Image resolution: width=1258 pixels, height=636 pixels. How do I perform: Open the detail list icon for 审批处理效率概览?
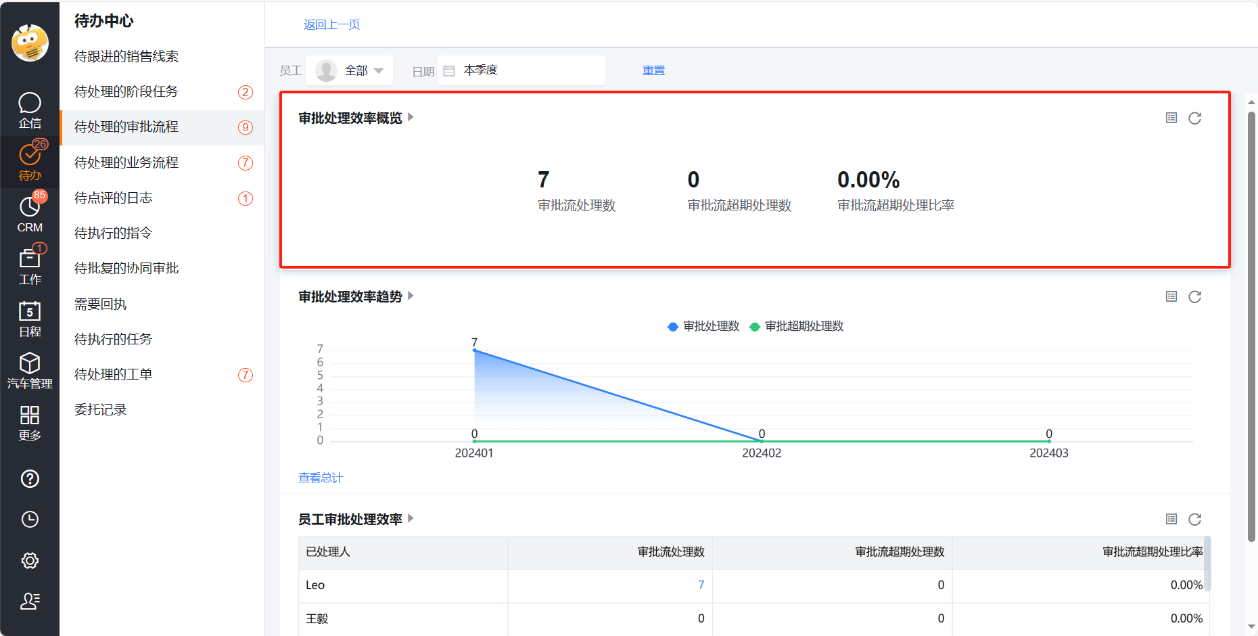point(1171,118)
